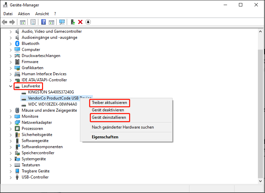Screen dimensions: 265x193
Task: Click the black down-arrow disable device icon
Action: tap(88, 22)
